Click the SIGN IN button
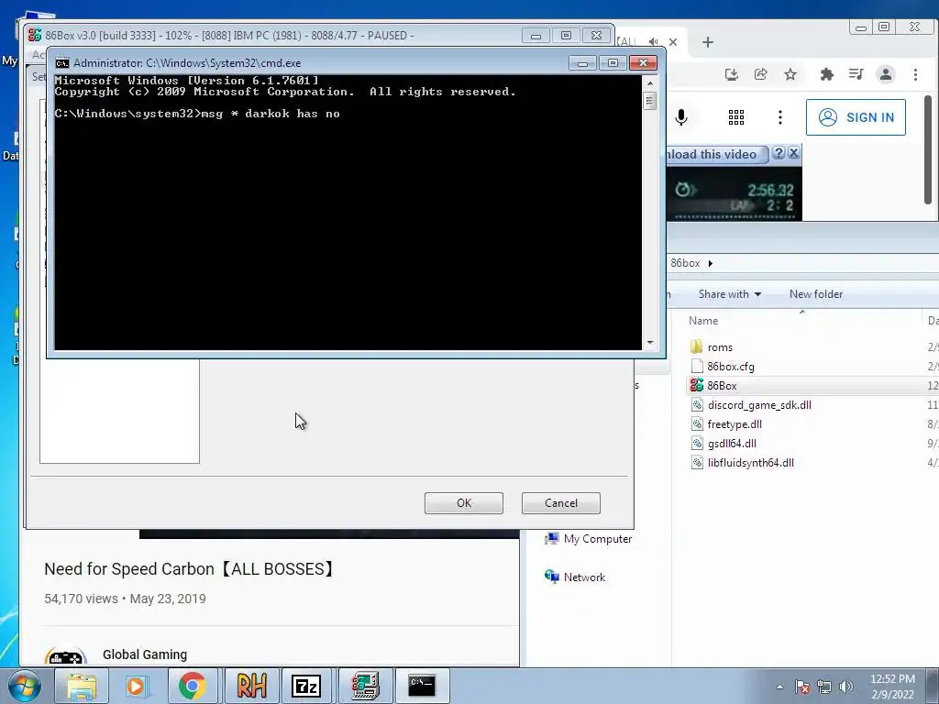This screenshot has height=704, width=939. click(x=856, y=117)
